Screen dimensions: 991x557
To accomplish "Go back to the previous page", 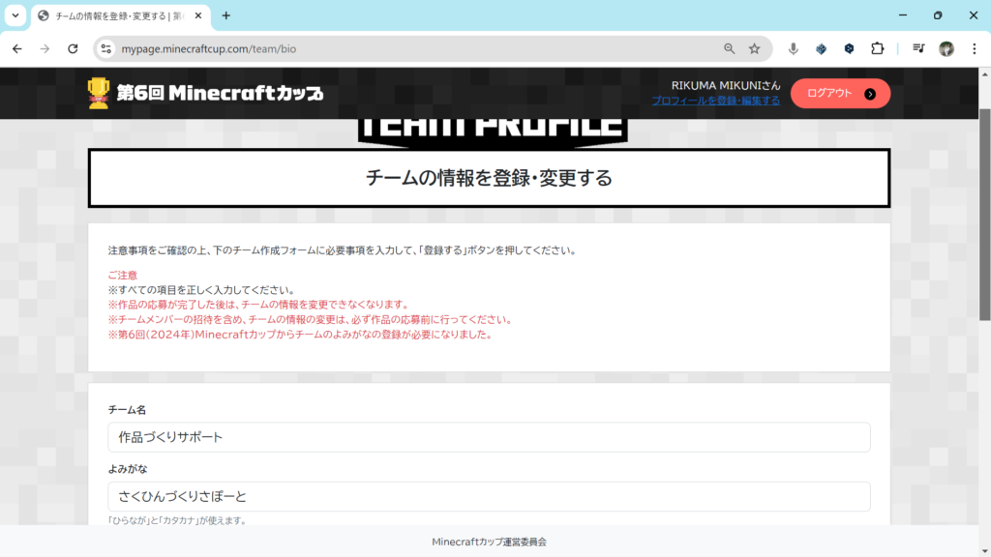I will pyautogui.click(x=17, y=48).
